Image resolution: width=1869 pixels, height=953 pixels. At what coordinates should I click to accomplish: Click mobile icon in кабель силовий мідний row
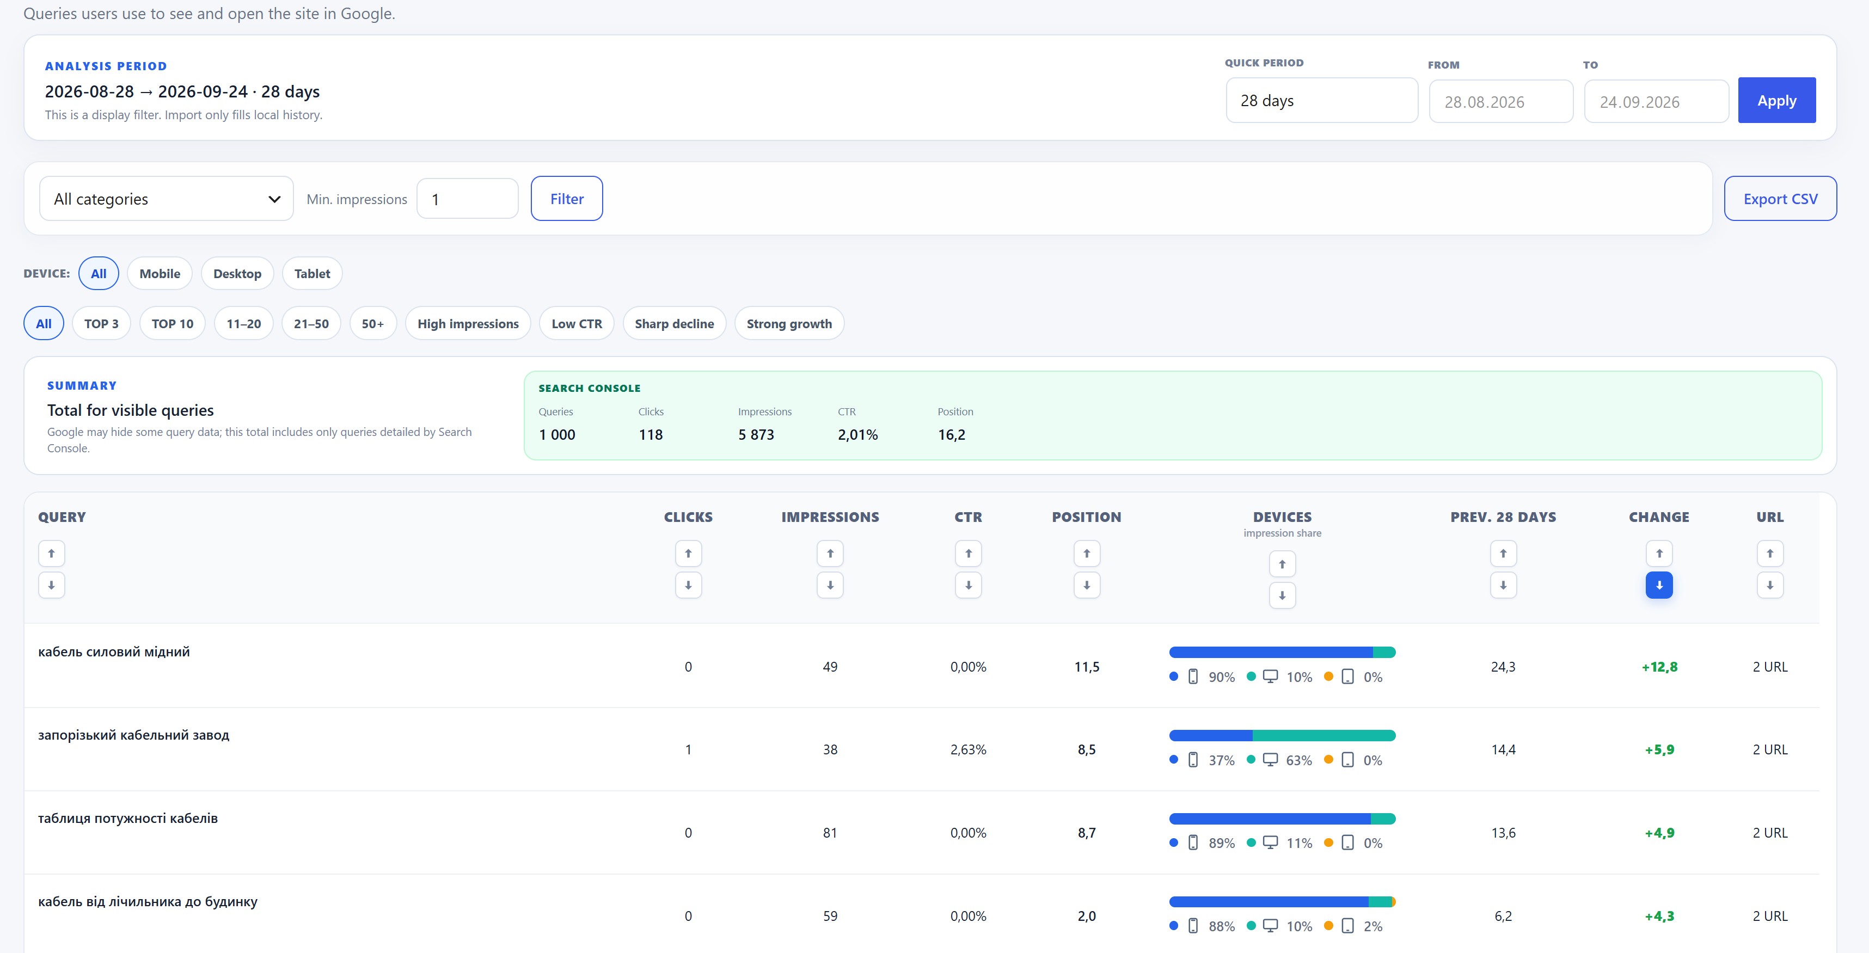[1193, 677]
